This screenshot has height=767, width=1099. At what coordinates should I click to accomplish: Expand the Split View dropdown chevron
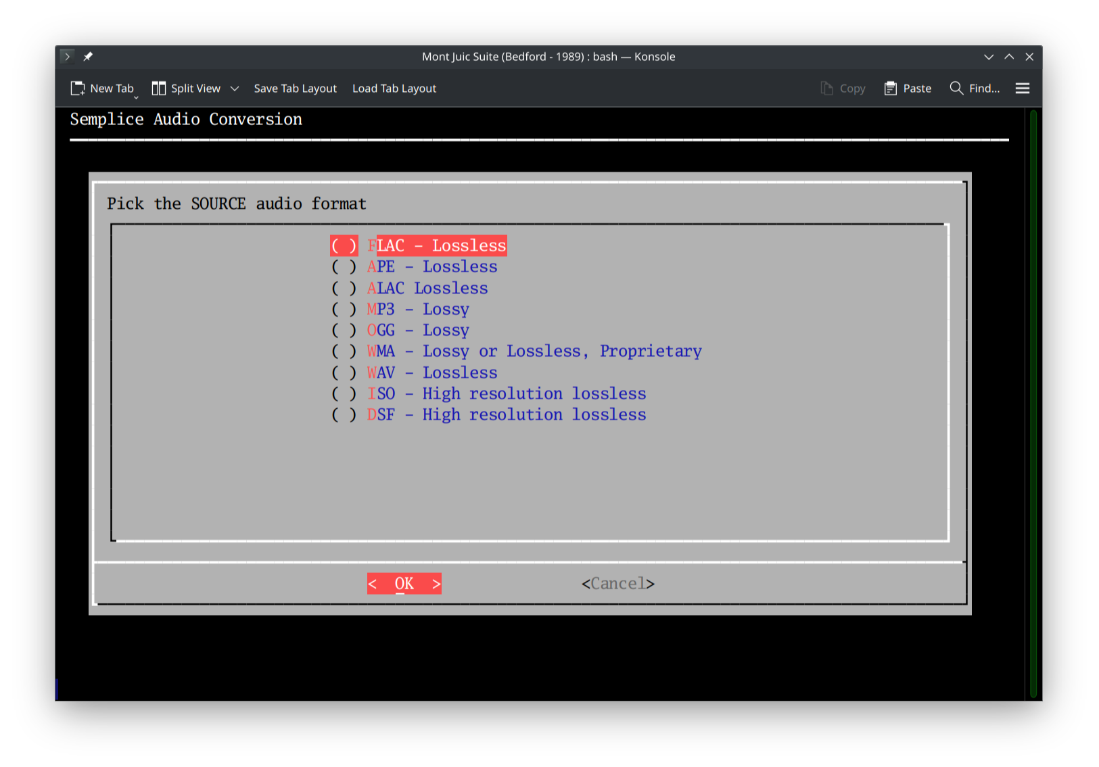click(x=235, y=88)
